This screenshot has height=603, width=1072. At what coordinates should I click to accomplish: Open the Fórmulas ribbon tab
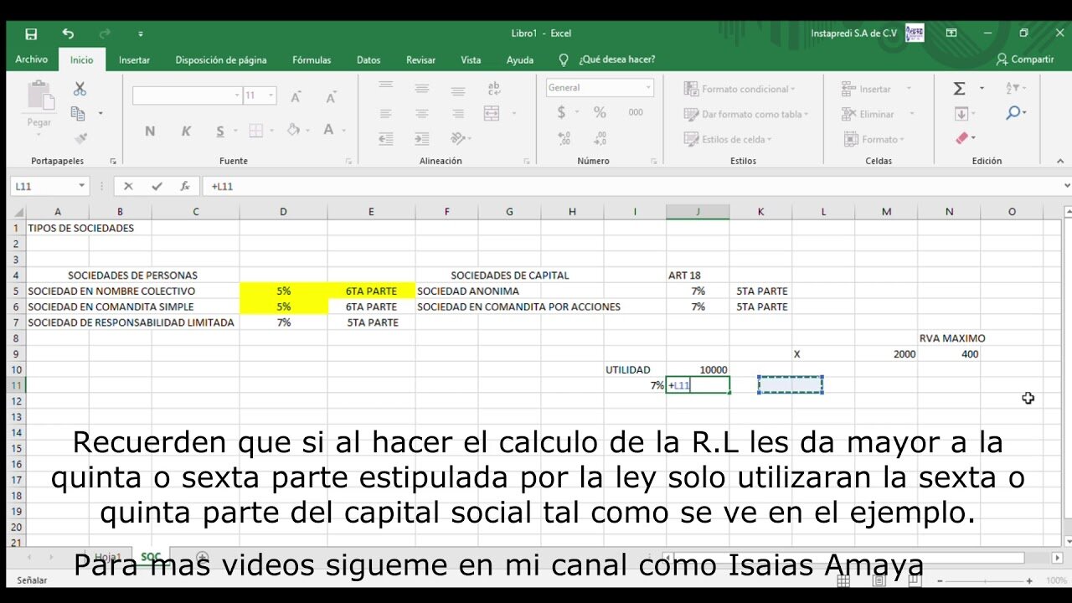(x=311, y=59)
